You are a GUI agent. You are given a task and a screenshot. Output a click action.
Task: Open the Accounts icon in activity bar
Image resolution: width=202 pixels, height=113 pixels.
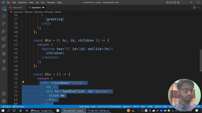4,94
